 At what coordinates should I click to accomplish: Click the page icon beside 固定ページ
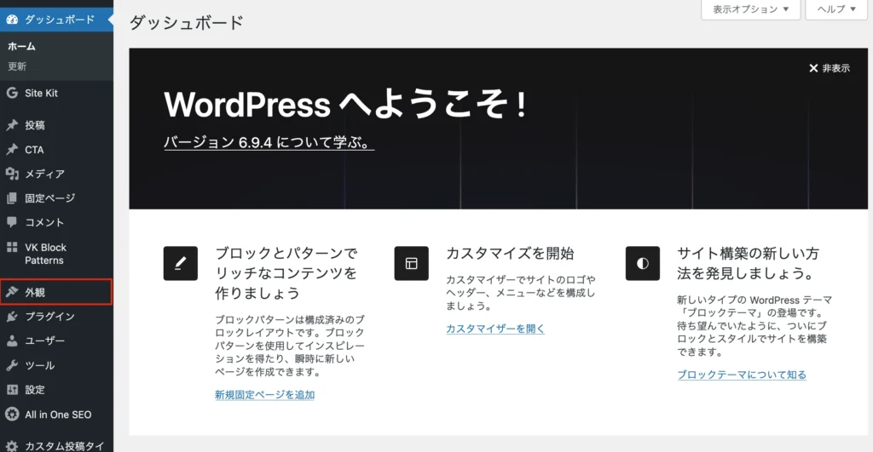click(12, 198)
